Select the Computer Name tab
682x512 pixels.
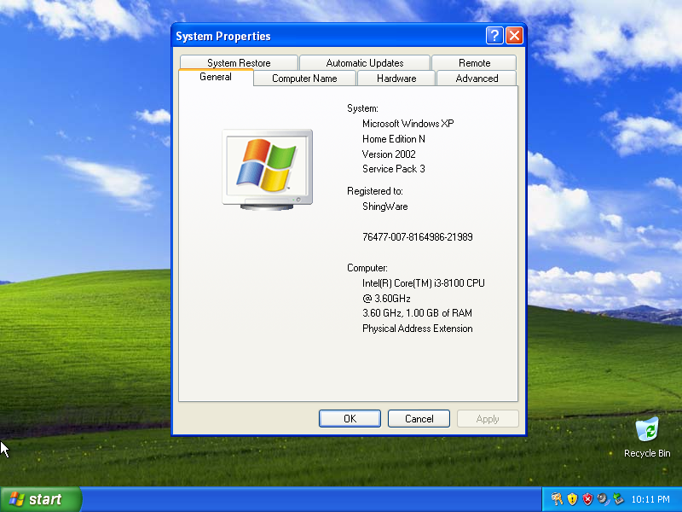click(x=304, y=79)
